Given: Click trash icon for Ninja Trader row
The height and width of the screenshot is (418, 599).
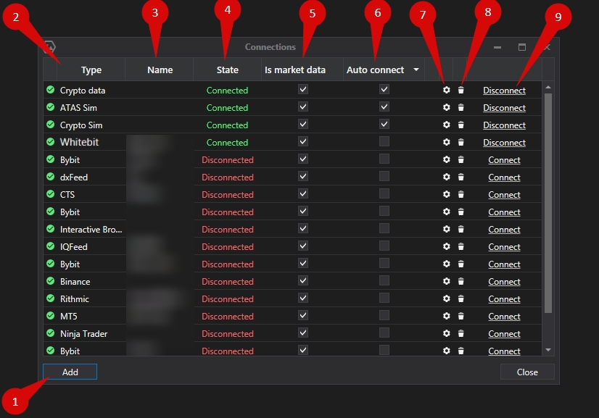Looking at the screenshot, I should coord(460,334).
